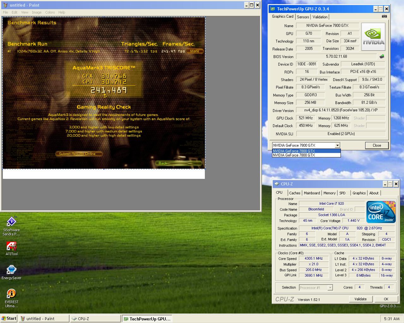Click the Bus Speed value 205.0 MHz

[x=314, y=270]
